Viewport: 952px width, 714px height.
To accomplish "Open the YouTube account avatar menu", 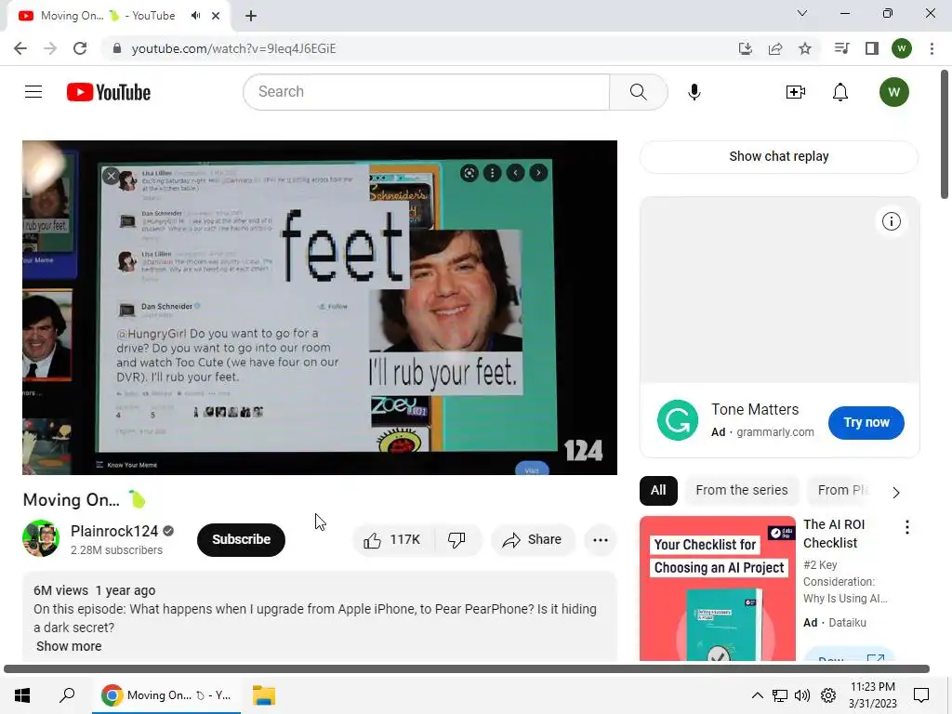I will 893,92.
